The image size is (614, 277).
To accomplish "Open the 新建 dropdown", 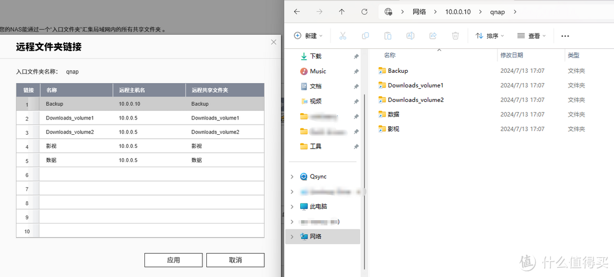I will point(308,36).
